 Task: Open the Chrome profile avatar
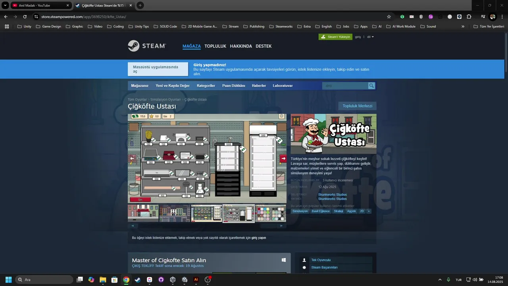pyautogui.click(x=493, y=17)
